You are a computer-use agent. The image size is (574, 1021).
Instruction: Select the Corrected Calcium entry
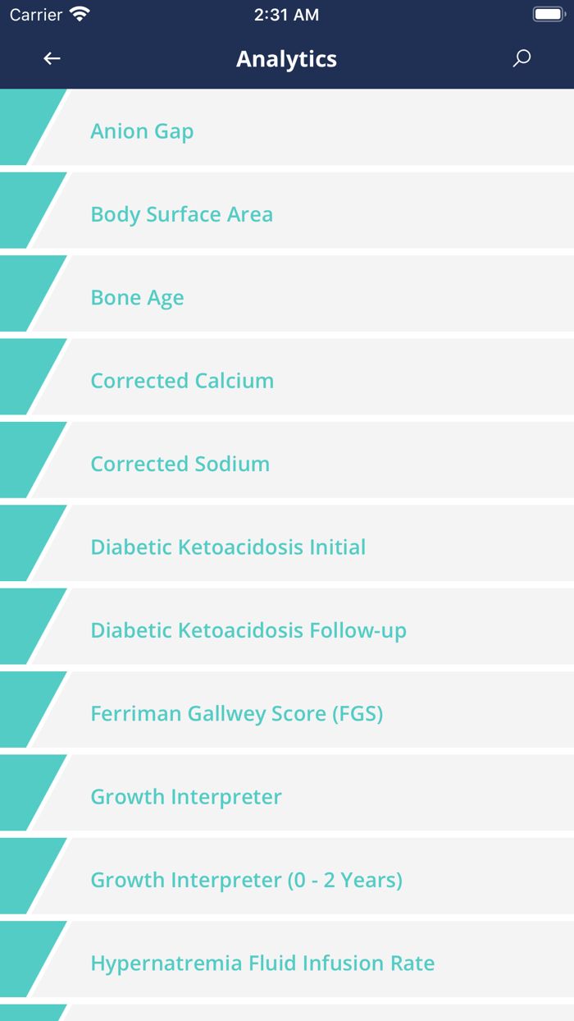[182, 381]
